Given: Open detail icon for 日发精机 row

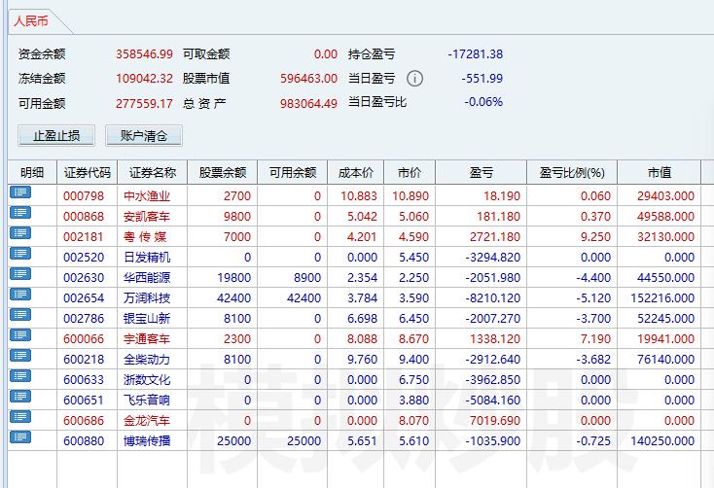Looking at the screenshot, I should click(20, 254).
